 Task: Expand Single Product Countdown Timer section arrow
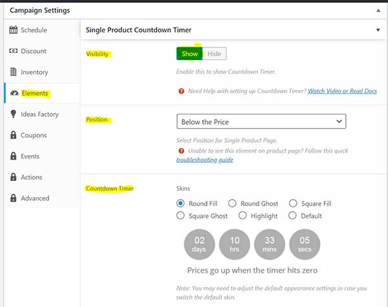pyautogui.click(x=378, y=30)
